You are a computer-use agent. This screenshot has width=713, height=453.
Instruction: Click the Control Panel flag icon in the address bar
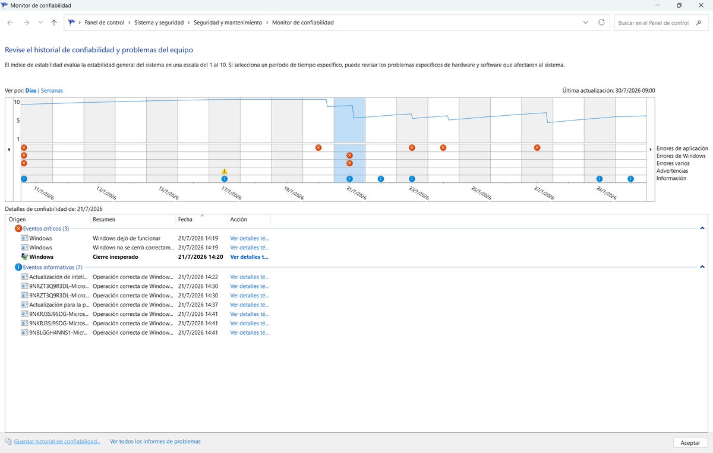[72, 23]
